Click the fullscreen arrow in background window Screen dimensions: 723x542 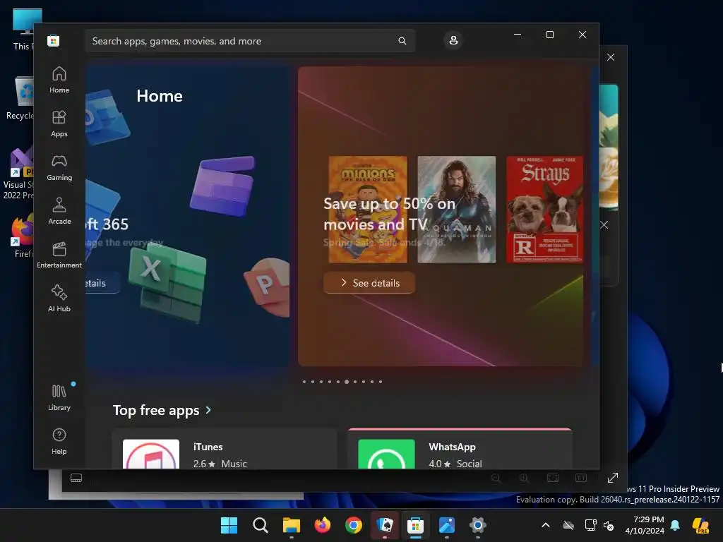(x=613, y=478)
